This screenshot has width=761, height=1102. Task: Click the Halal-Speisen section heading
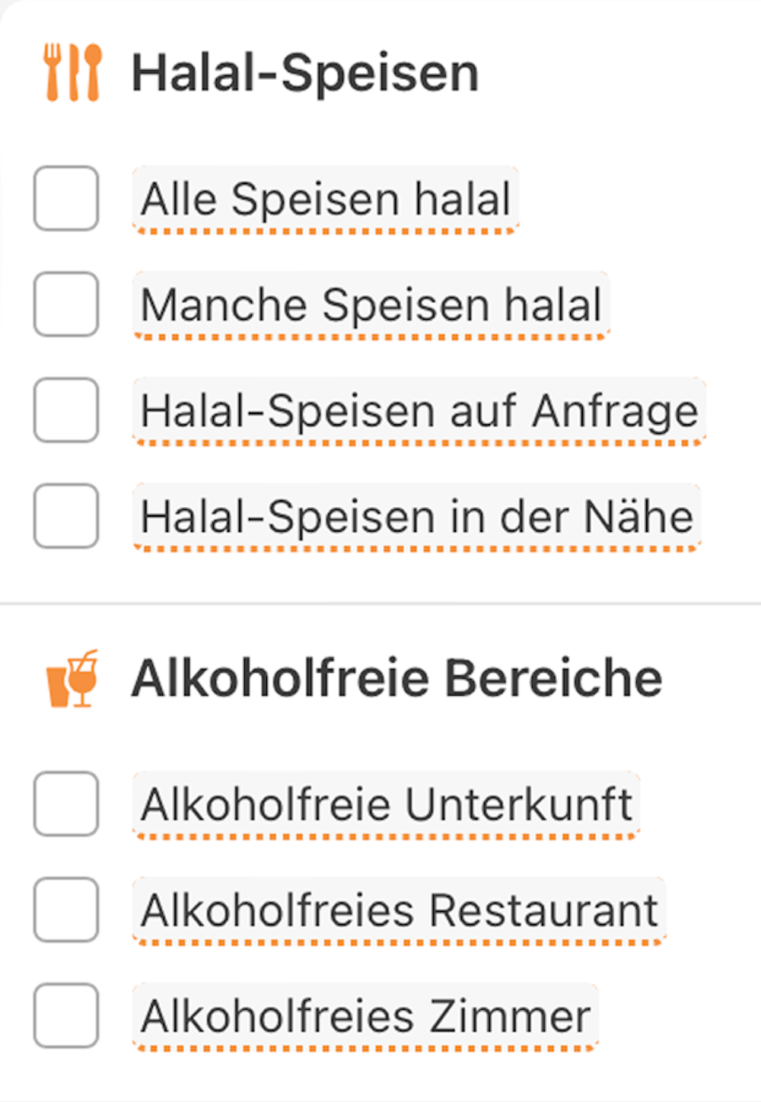click(x=305, y=74)
